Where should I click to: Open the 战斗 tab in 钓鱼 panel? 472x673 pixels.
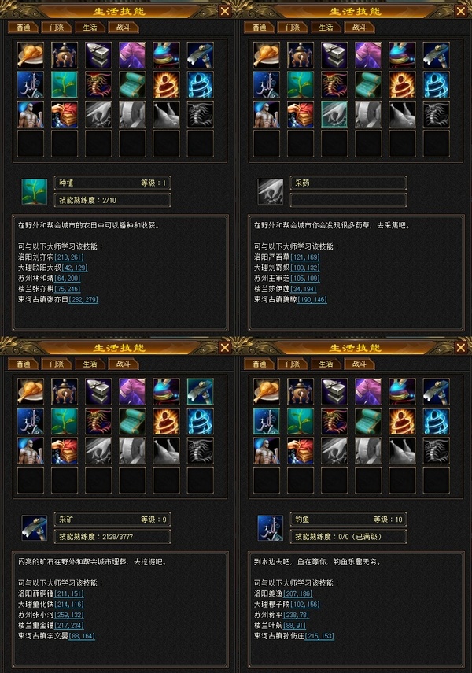point(360,364)
